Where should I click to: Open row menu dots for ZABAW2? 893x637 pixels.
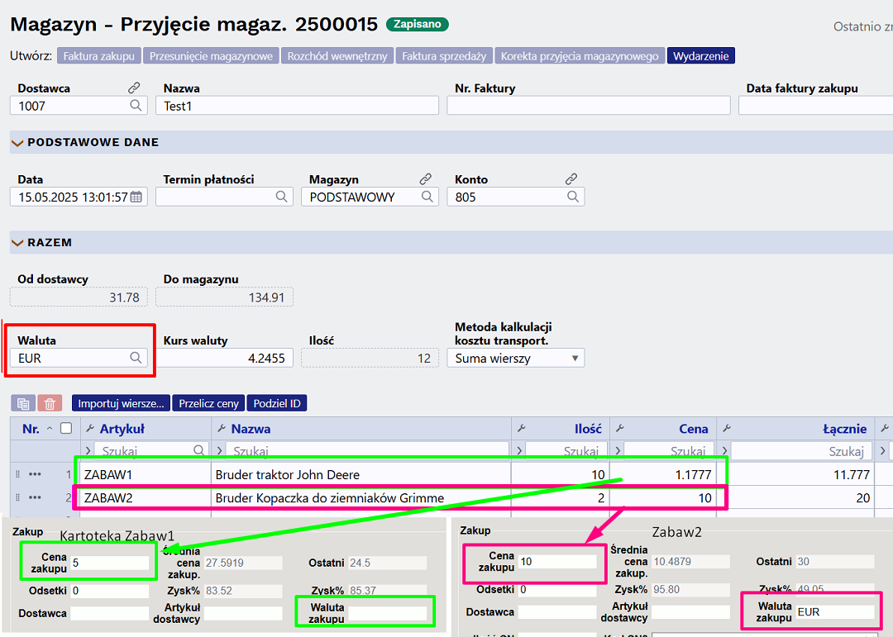pyautogui.click(x=35, y=497)
